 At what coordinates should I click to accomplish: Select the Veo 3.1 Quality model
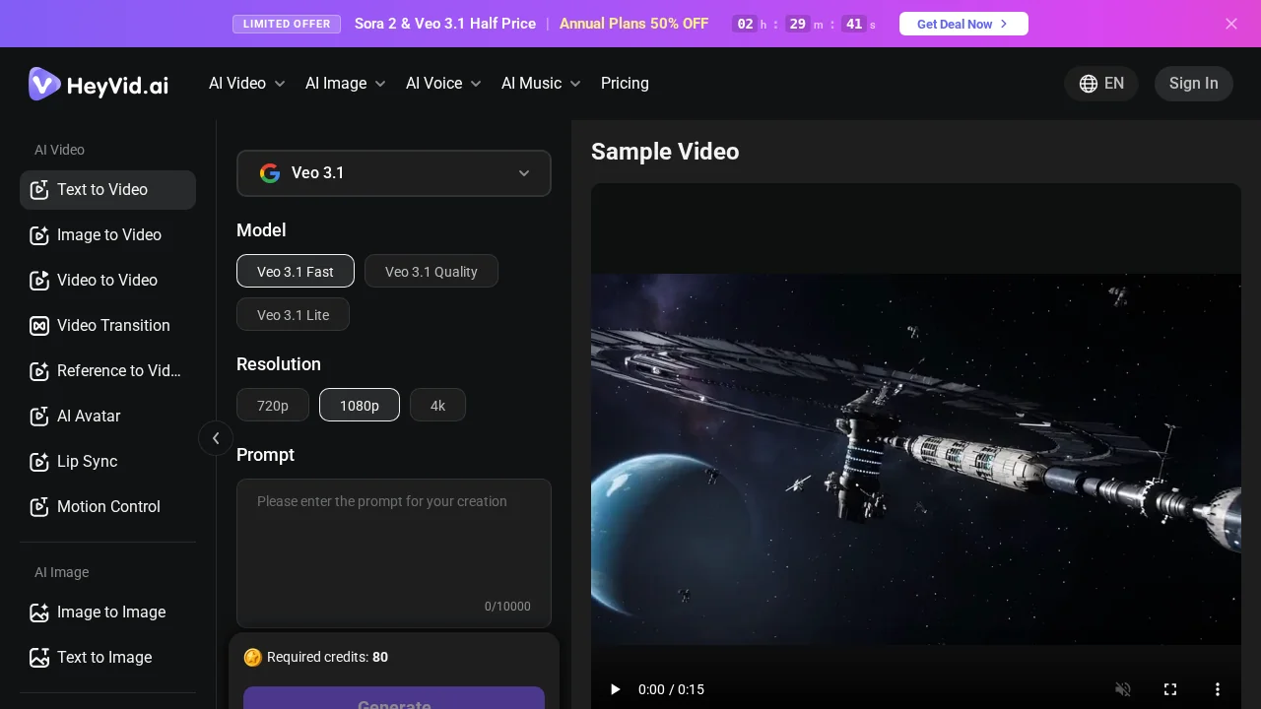point(431,272)
